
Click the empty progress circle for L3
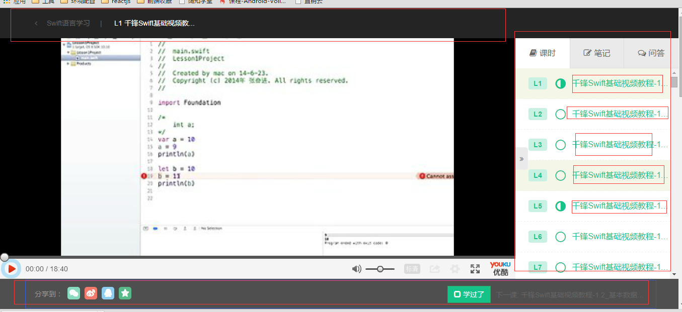pos(560,145)
